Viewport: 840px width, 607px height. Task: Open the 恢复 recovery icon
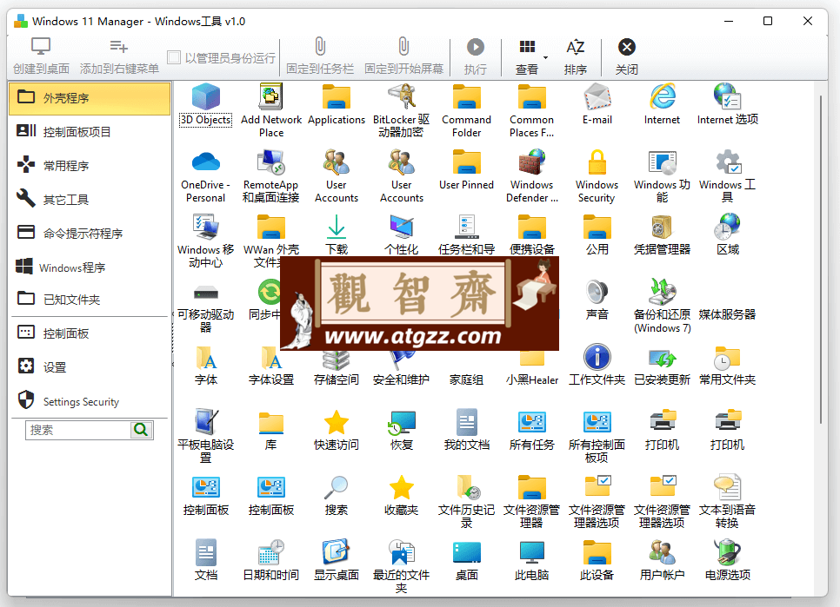(401, 423)
